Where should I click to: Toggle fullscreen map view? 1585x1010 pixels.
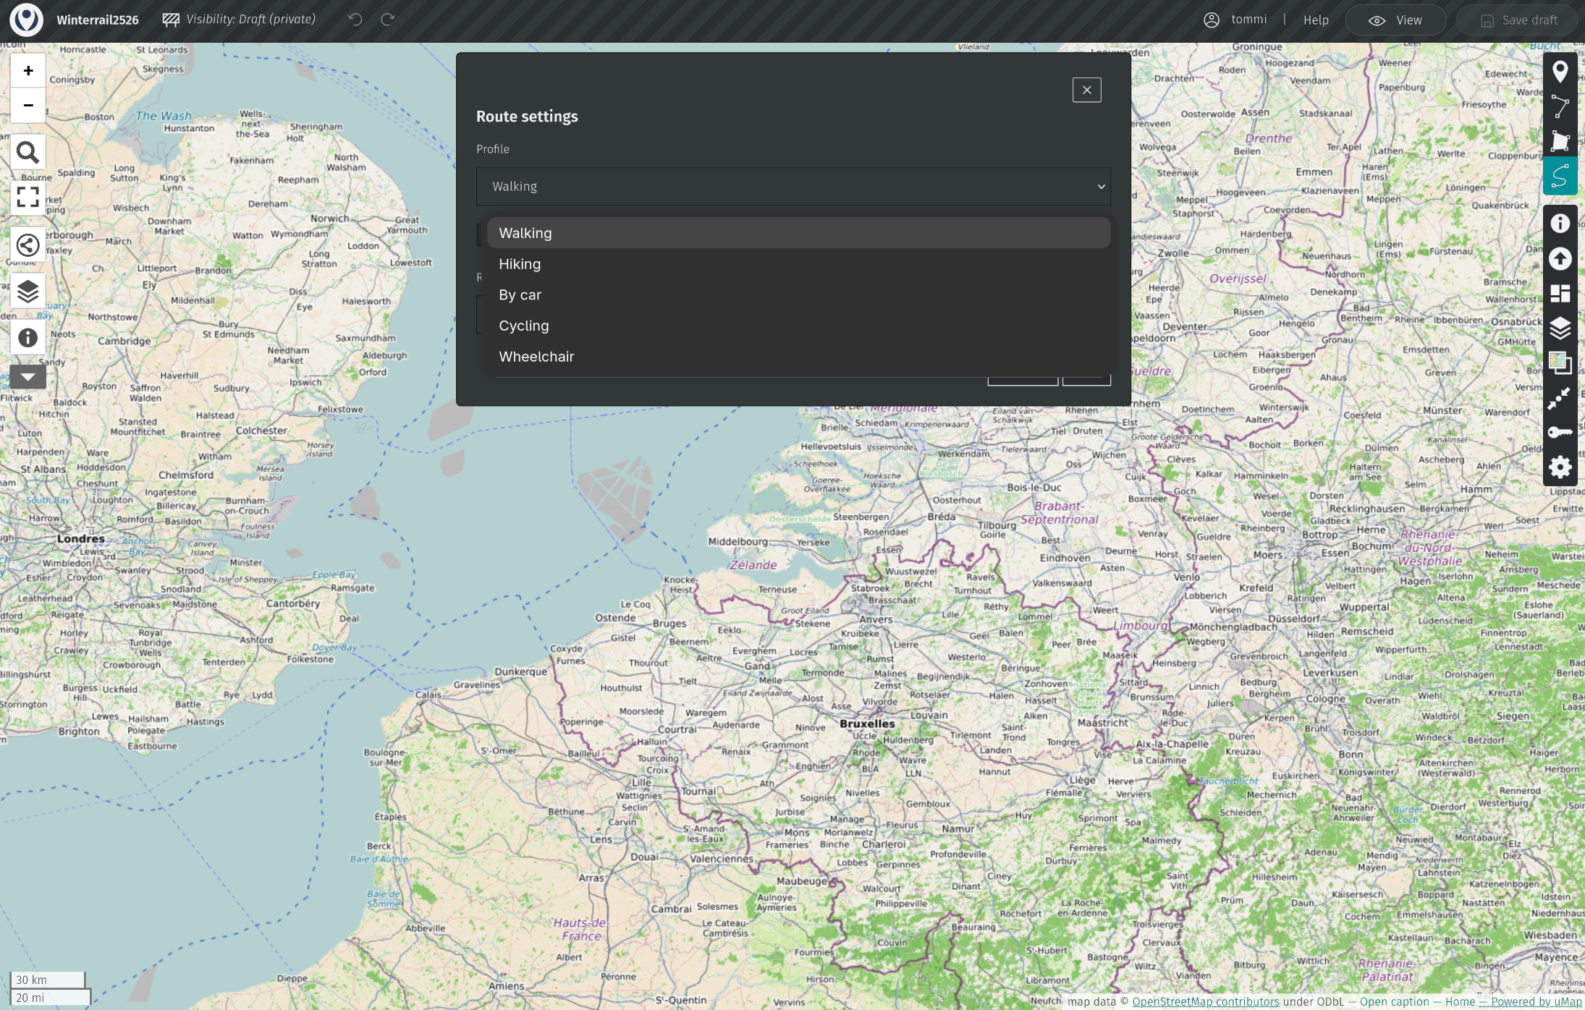[x=28, y=197]
